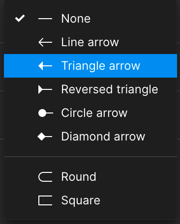180x224 pixels.
Task: Choose the Line arrow menu entry
Action: point(90,42)
